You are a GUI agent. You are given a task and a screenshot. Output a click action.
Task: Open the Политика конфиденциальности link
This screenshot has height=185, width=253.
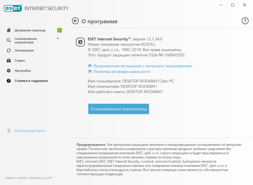pos(122,71)
